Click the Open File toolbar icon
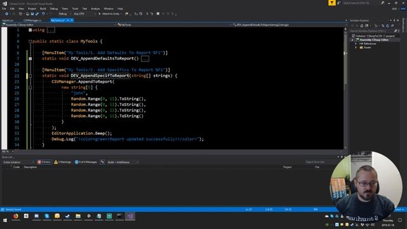Screen dimensions: 407x229 tap(27, 14)
